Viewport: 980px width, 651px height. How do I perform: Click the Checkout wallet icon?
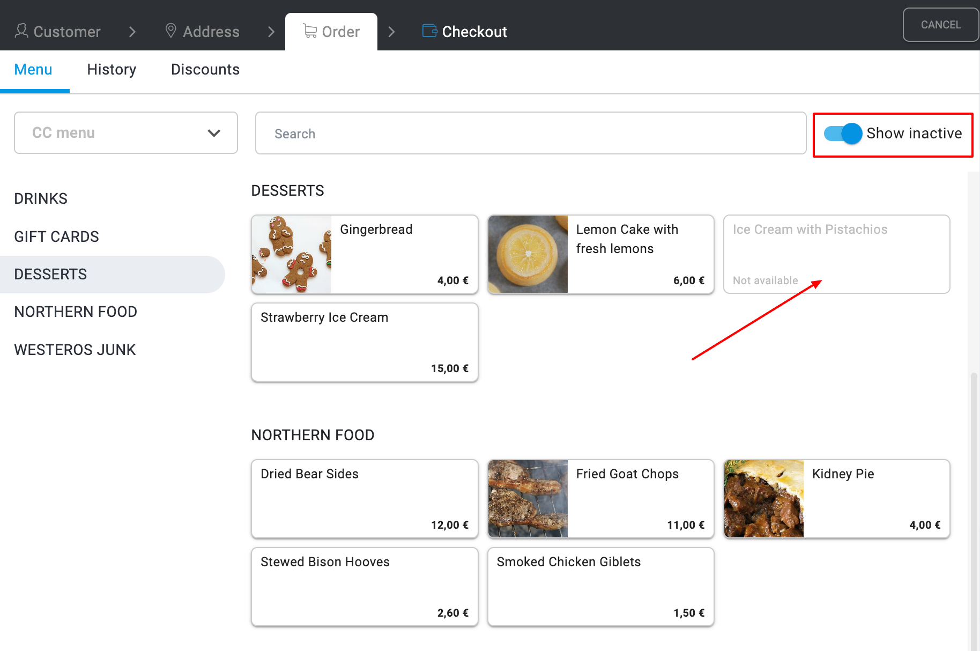click(429, 31)
